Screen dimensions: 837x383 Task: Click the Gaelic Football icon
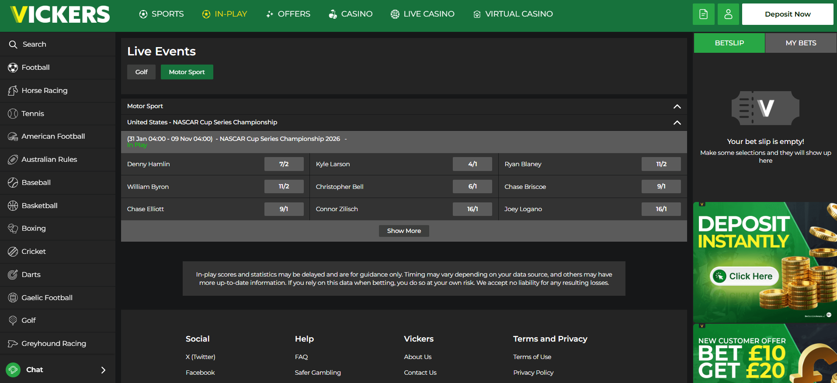click(x=13, y=298)
